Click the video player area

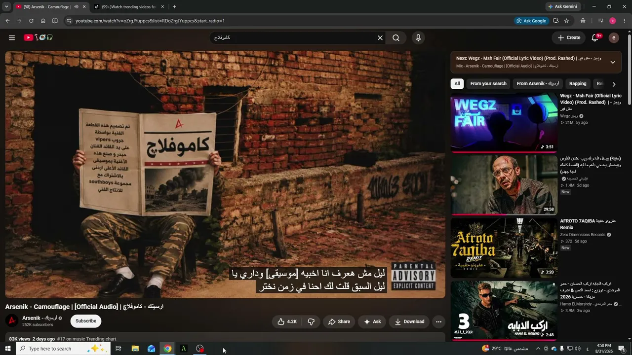pyautogui.click(x=225, y=175)
